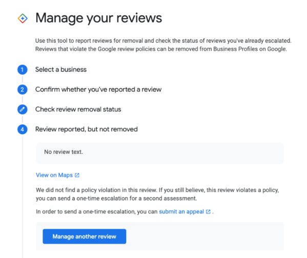This screenshot has height=258, width=307.
Task: Click the step 2 circle icon
Action: point(23,90)
